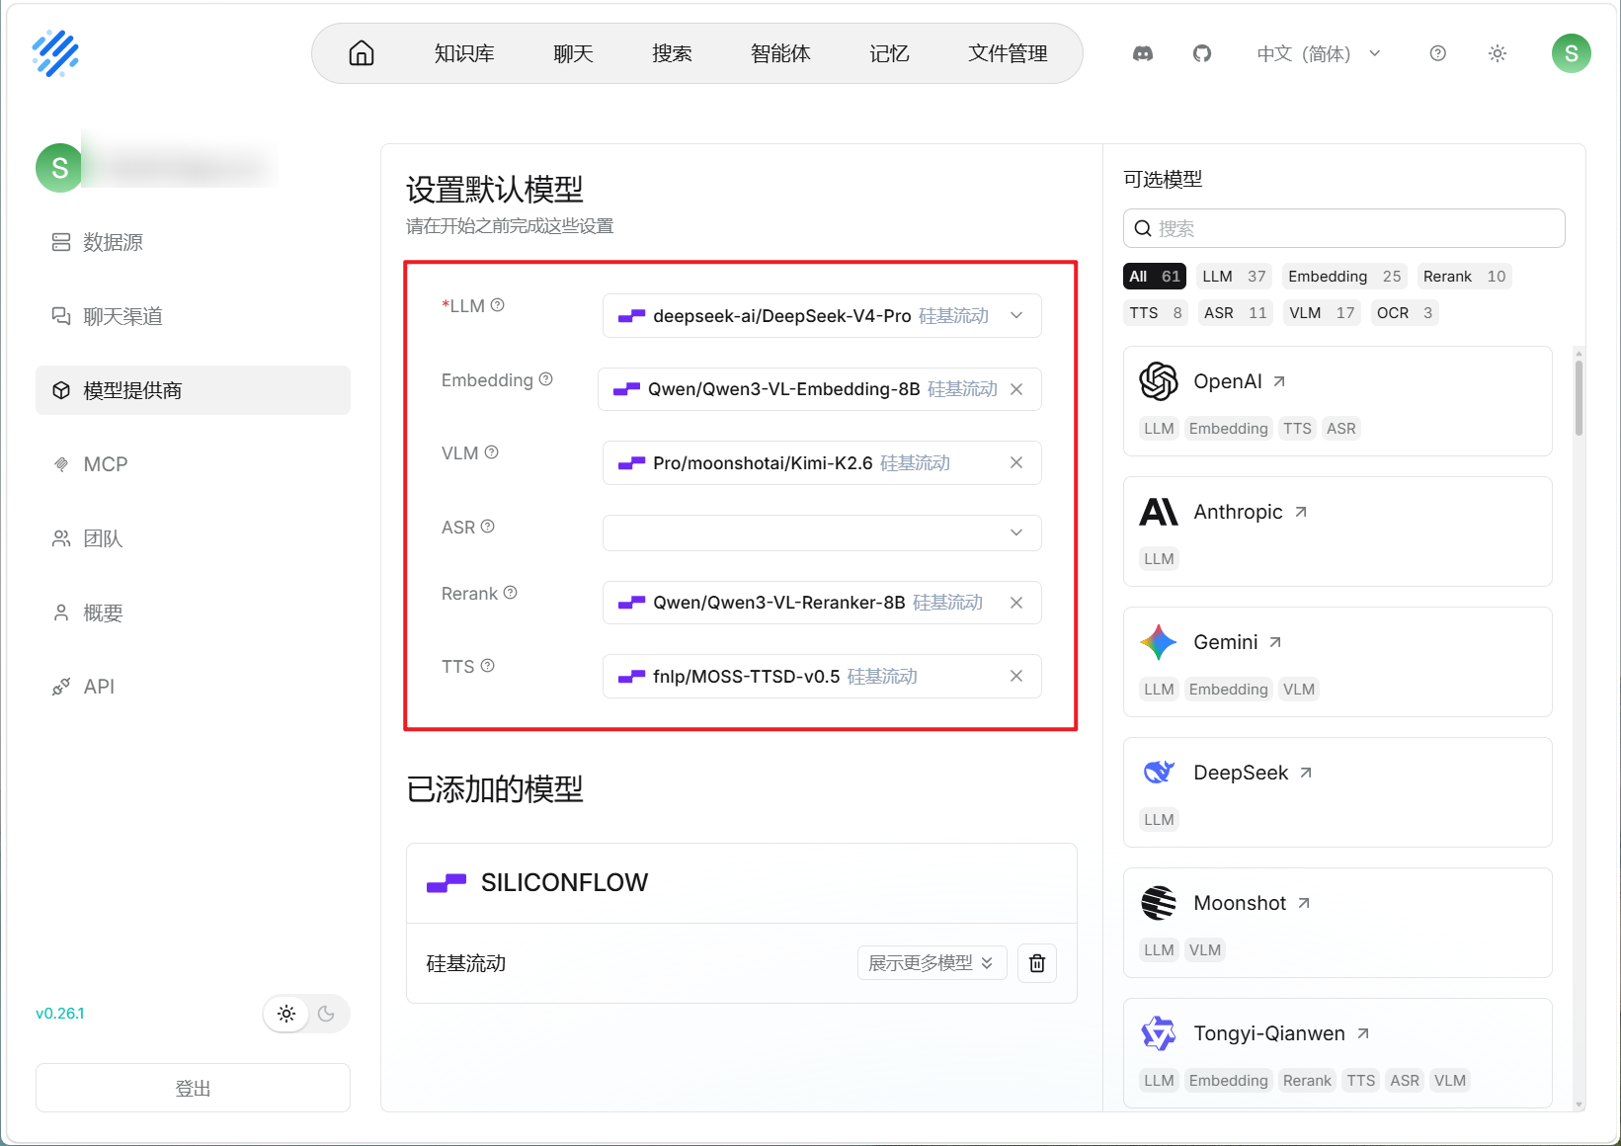Open the user avatar in top bar
Screen dimensions: 1621x1146
tap(1572, 53)
